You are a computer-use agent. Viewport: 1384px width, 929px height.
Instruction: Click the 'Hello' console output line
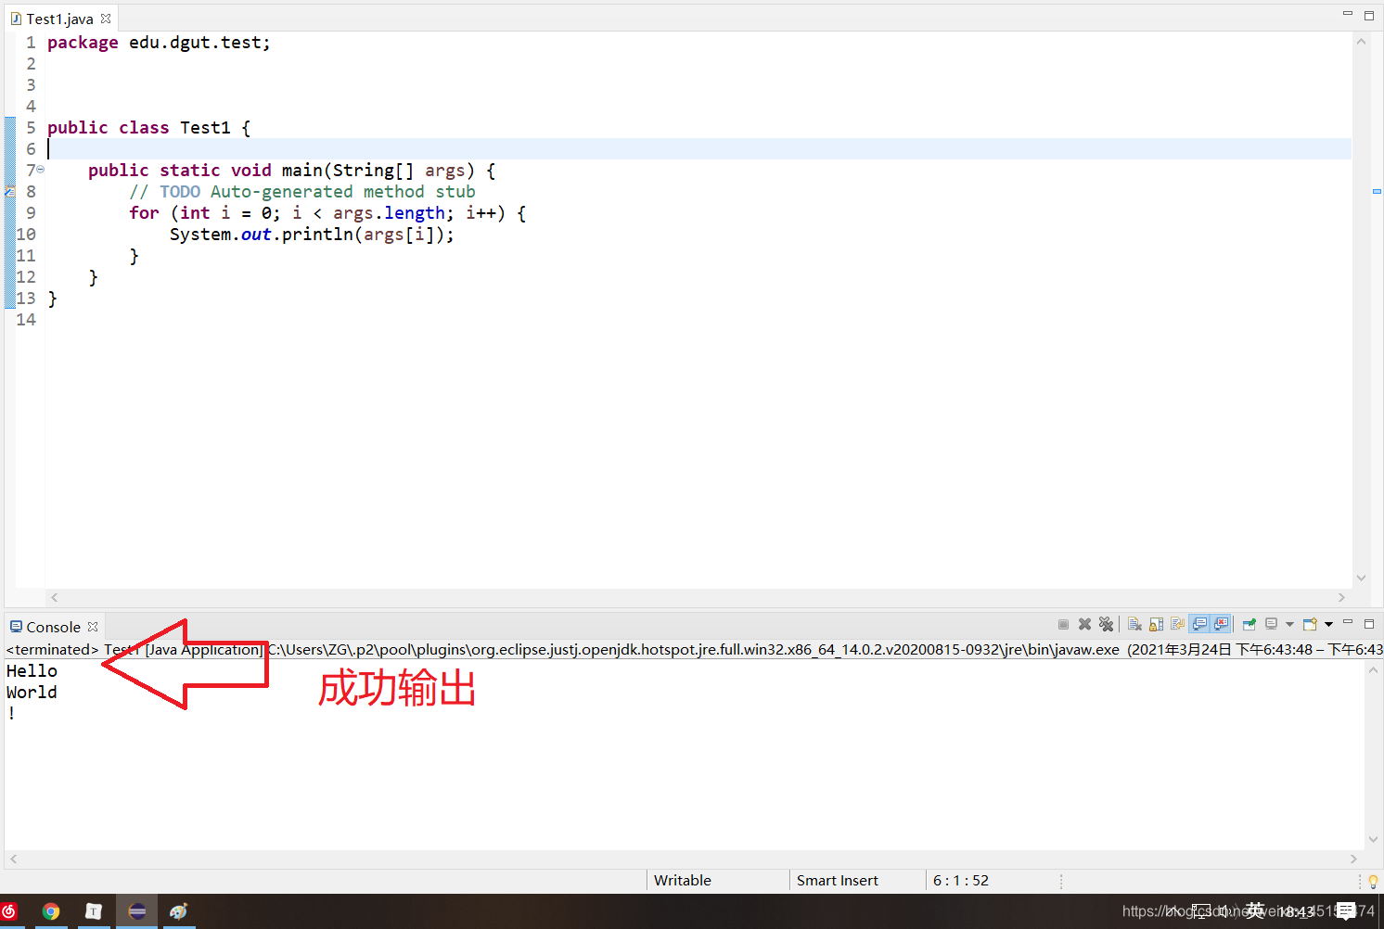32,671
